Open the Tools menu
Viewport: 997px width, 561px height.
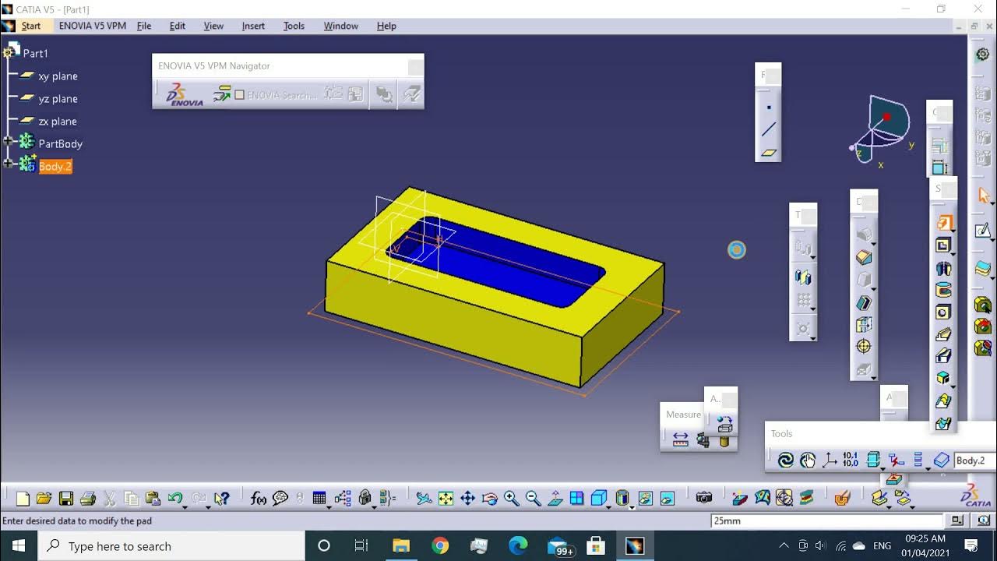(294, 26)
